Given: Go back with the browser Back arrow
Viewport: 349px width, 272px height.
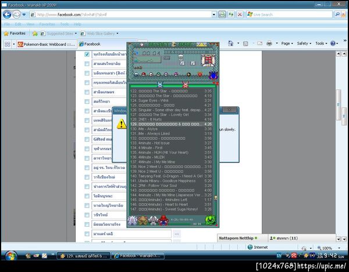Looking at the screenshot, I should (7, 14).
